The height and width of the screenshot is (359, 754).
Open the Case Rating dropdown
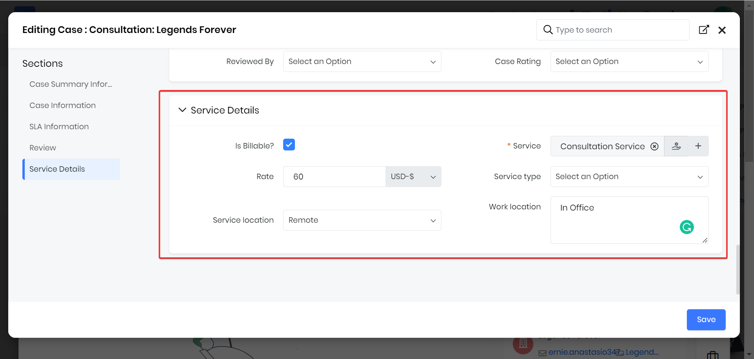click(629, 62)
